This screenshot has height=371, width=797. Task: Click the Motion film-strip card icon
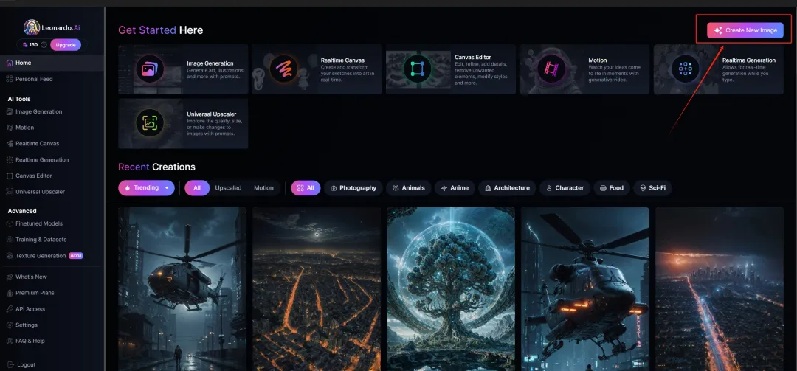[x=551, y=69]
